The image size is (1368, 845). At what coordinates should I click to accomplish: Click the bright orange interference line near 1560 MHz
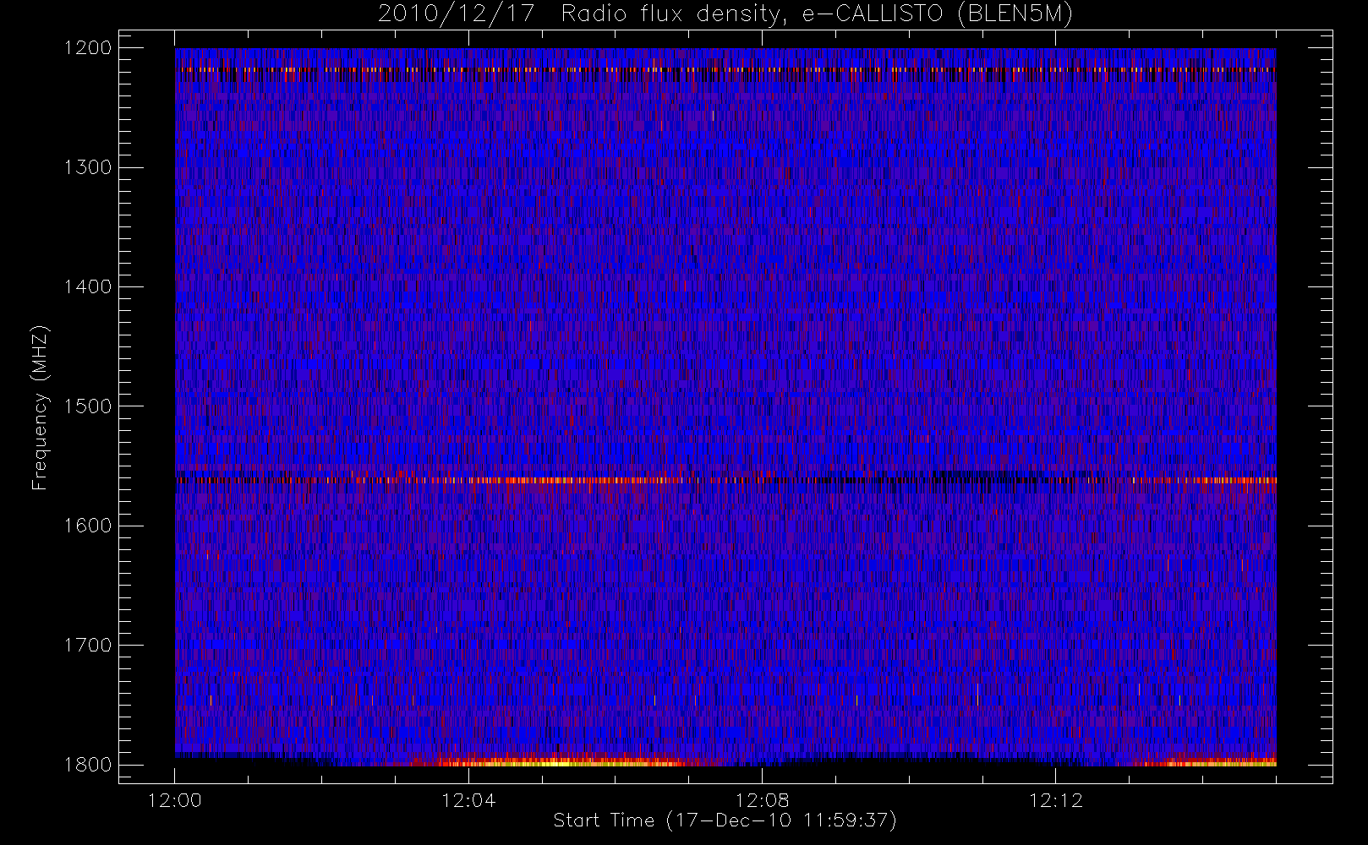pyautogui.click(x=725, y=480)
